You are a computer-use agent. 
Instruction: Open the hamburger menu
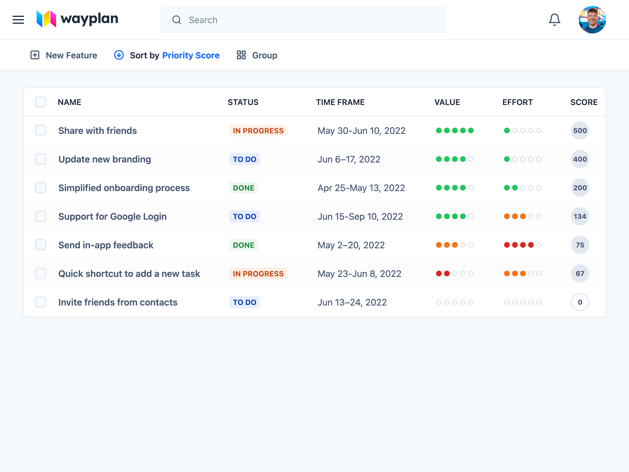pyautogui.click(x=18, y=19)
